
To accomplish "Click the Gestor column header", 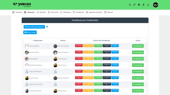I will [63, 41].
